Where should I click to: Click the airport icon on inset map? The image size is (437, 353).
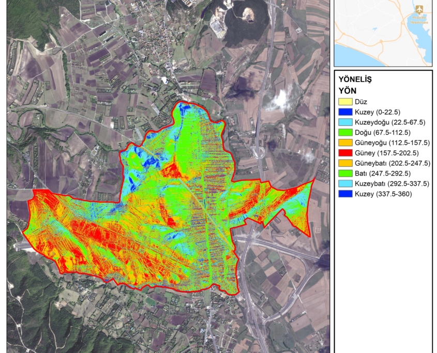coord(419,10)
